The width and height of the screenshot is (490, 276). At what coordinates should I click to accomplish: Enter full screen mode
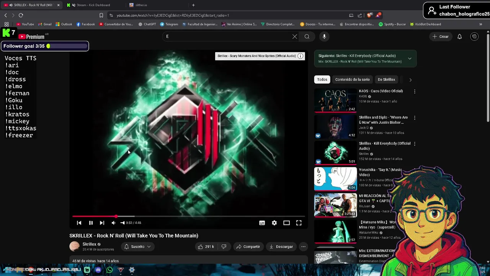[x=299, y=223]
